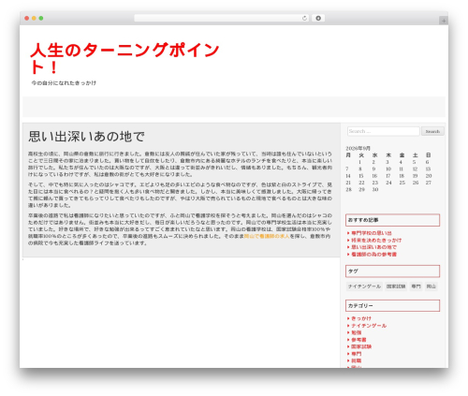
Task: Select the 国家試験 tag chip
Action: tap(396, 286)
